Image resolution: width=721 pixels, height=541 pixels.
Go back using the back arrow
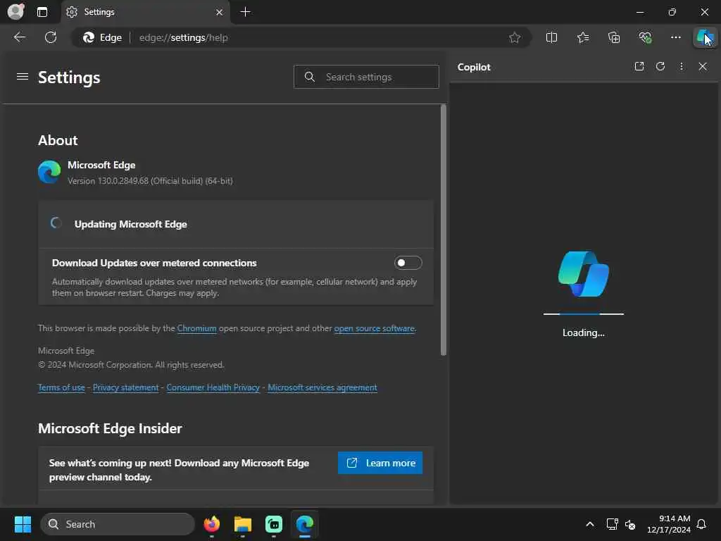(19, 37)
